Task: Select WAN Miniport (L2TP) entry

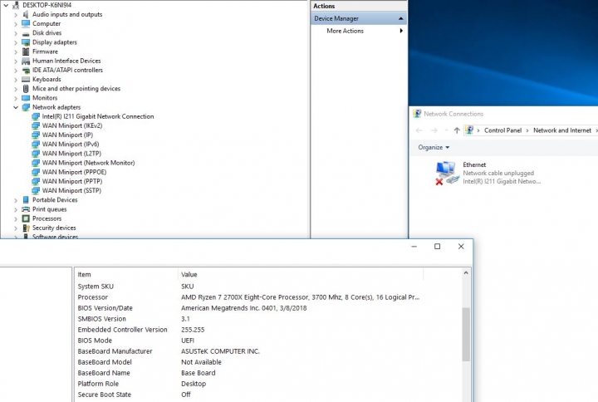Action: pos(71,154)
